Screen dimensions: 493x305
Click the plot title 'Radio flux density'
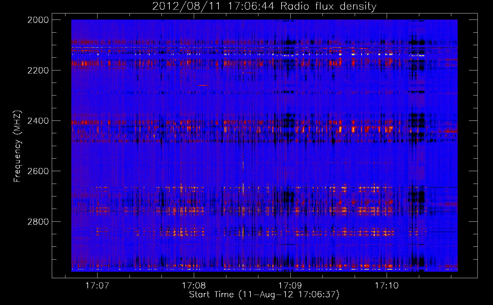[x=328, y=7]
